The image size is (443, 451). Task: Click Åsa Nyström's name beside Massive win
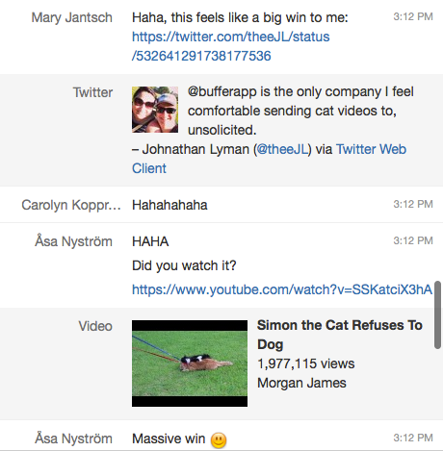(73, 438)
